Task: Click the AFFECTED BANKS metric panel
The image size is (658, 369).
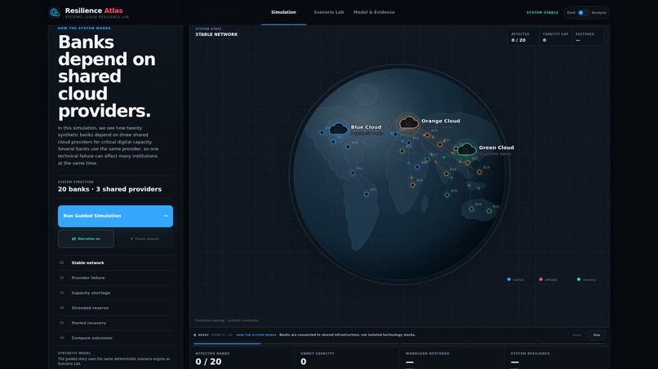Action: (x=242, y=358)
